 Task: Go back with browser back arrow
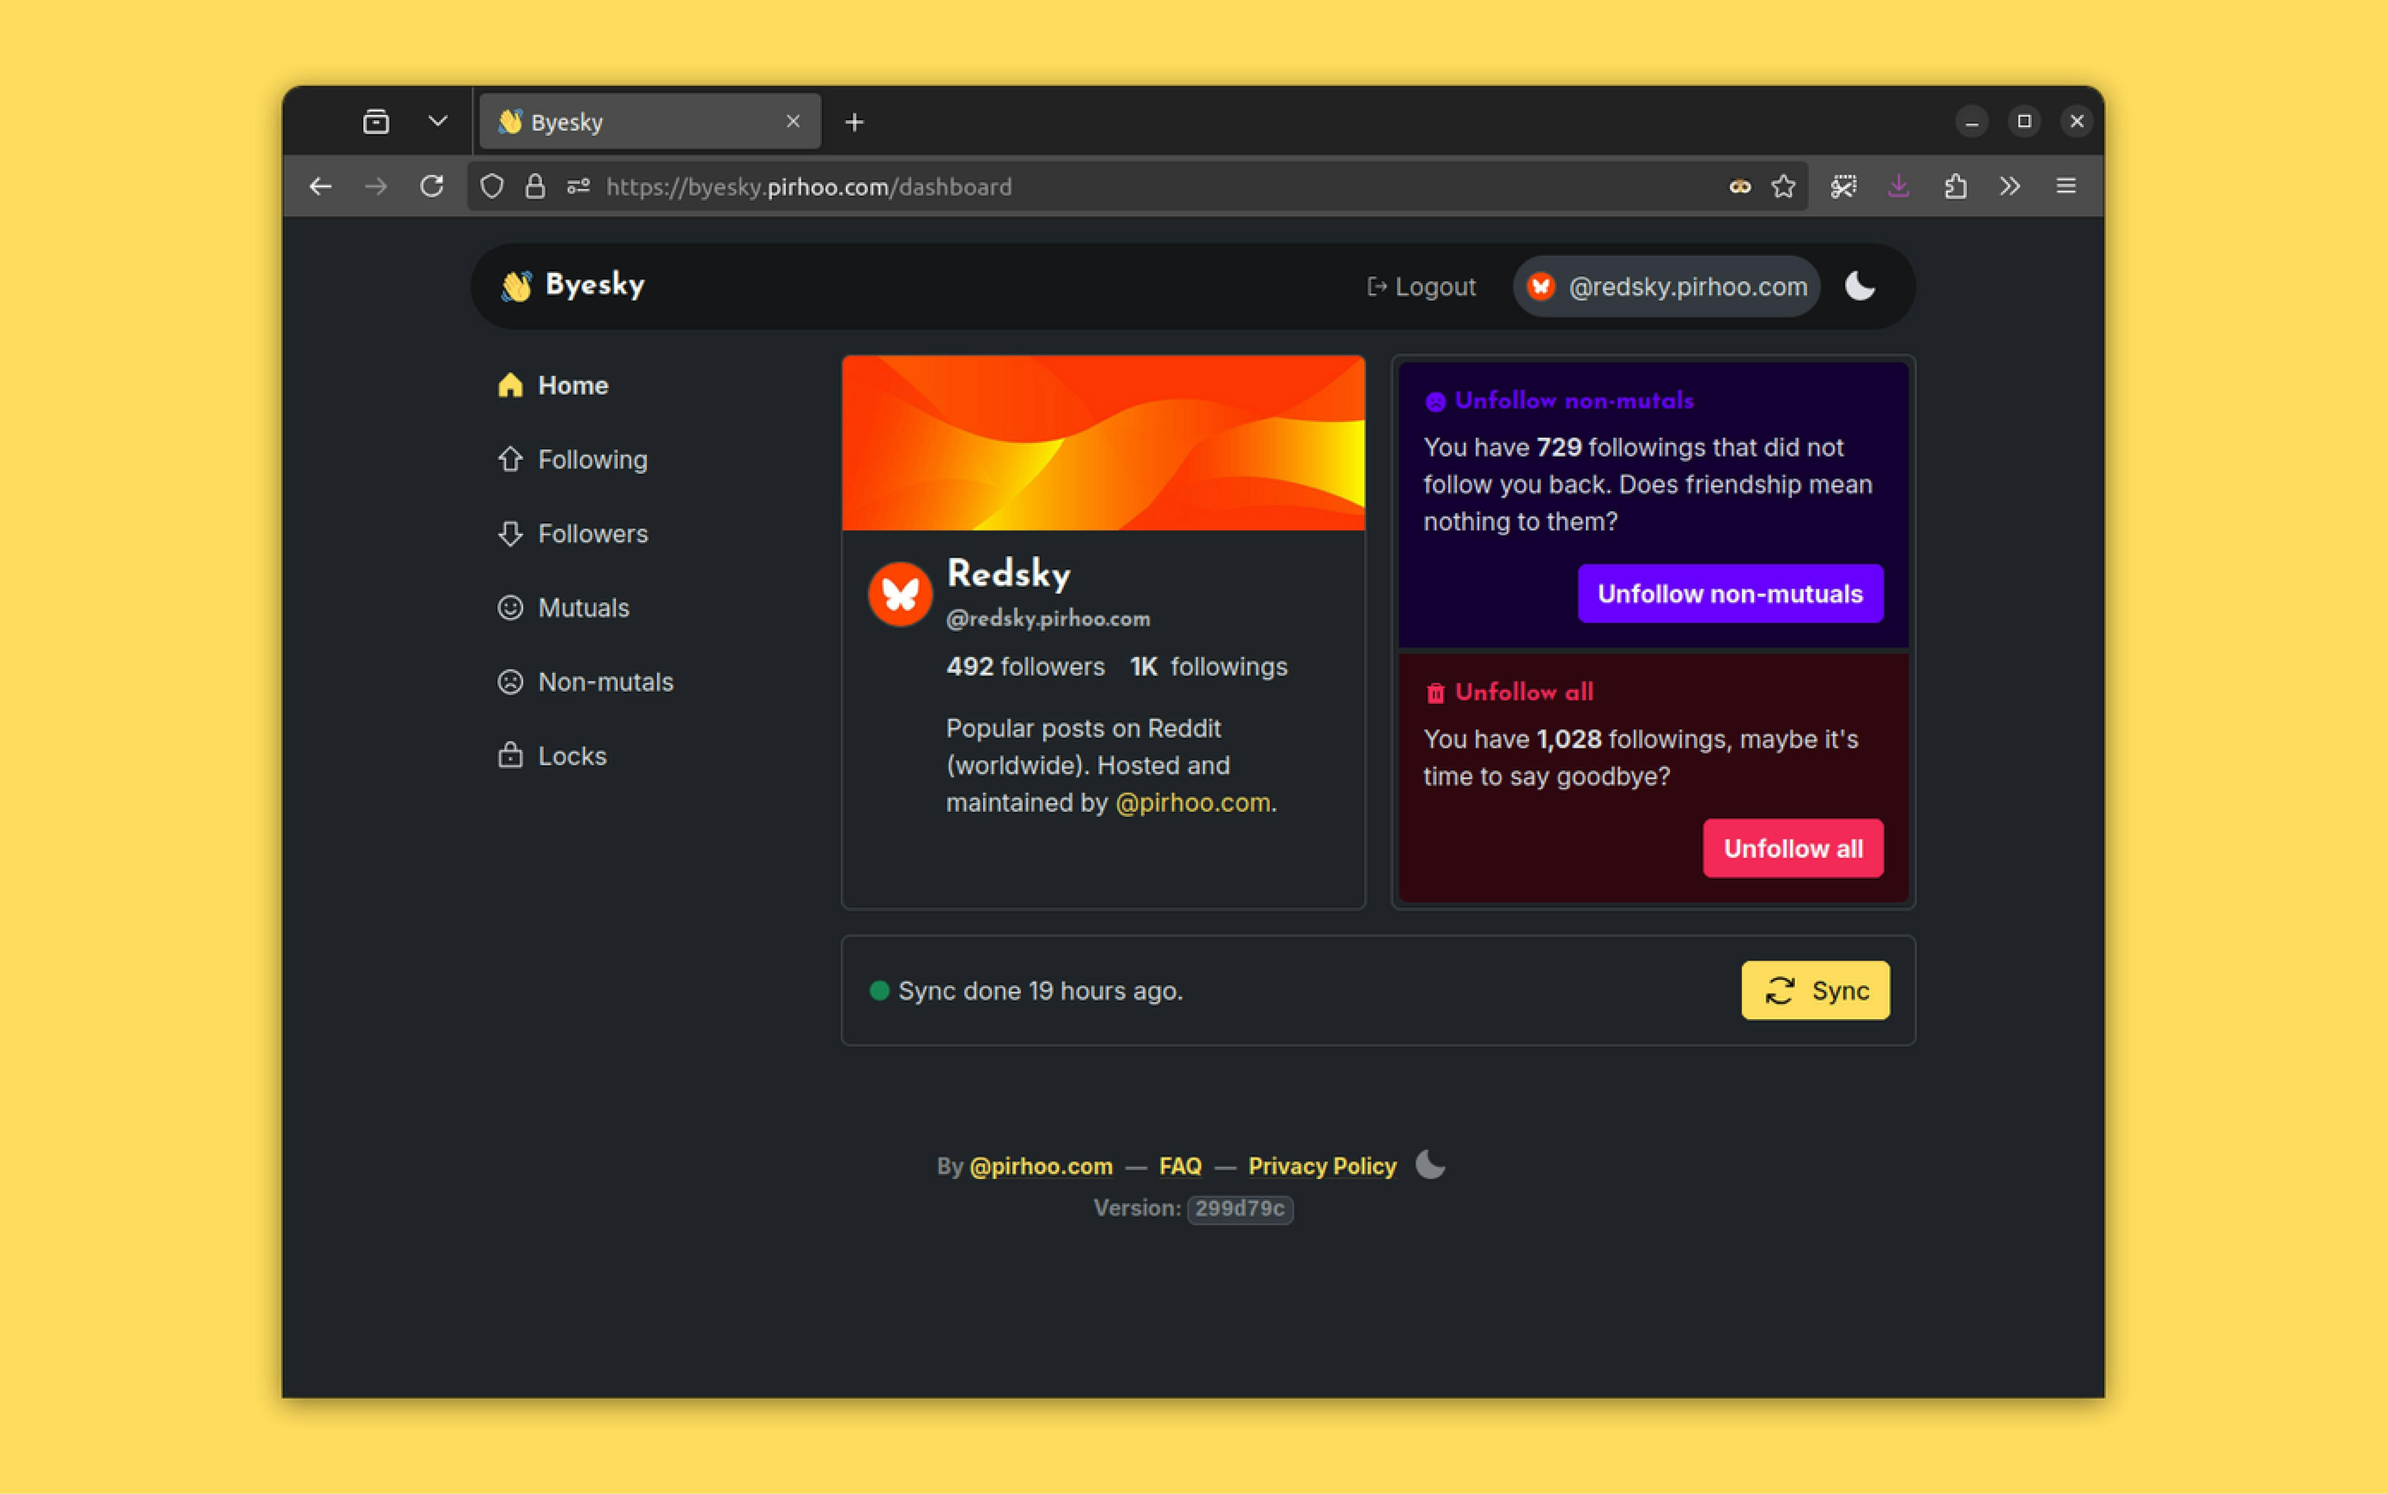320,187
